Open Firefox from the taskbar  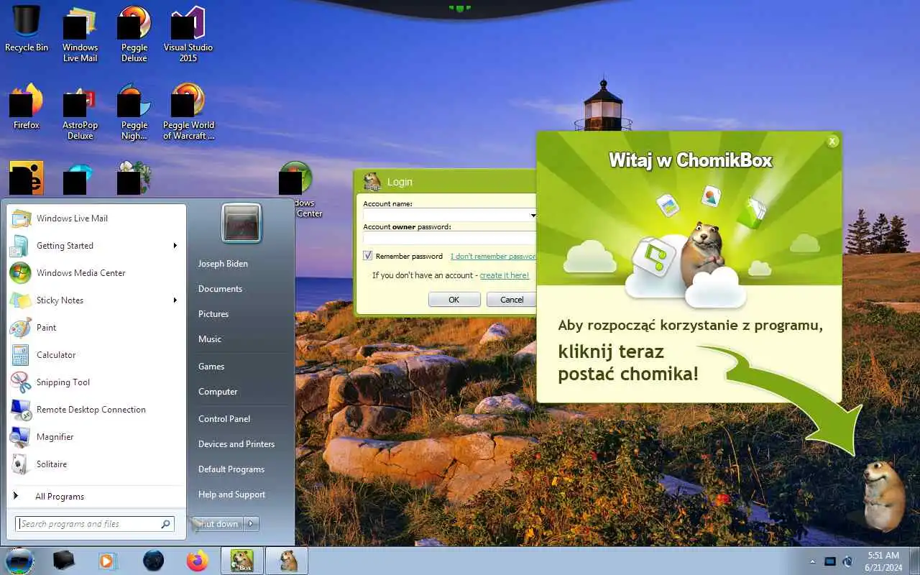pyautogui.click(x=196, y=561)
